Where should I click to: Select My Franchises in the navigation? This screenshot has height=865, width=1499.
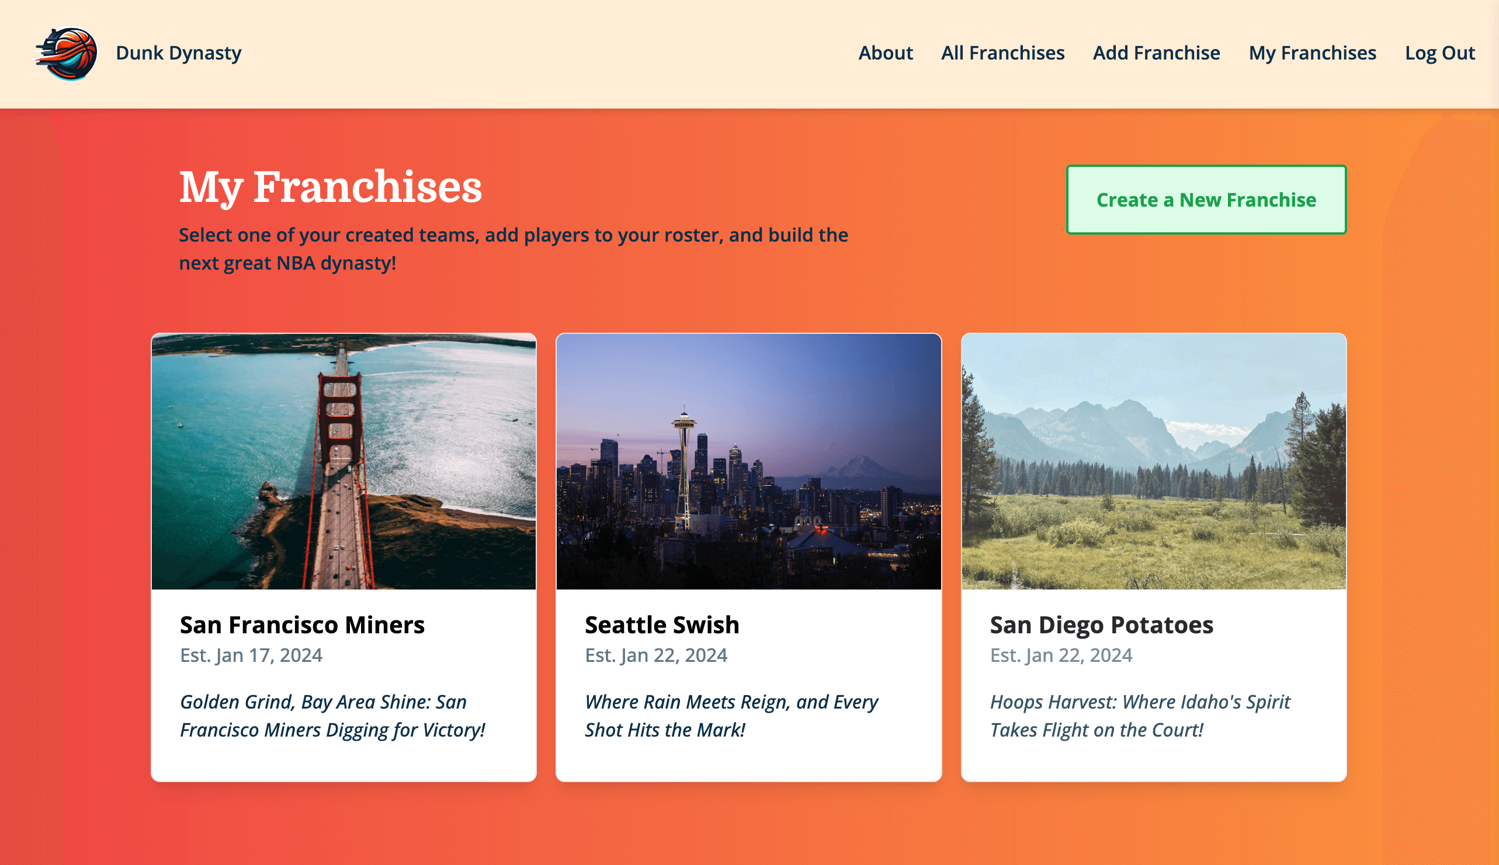click(x=1311, y=53)
